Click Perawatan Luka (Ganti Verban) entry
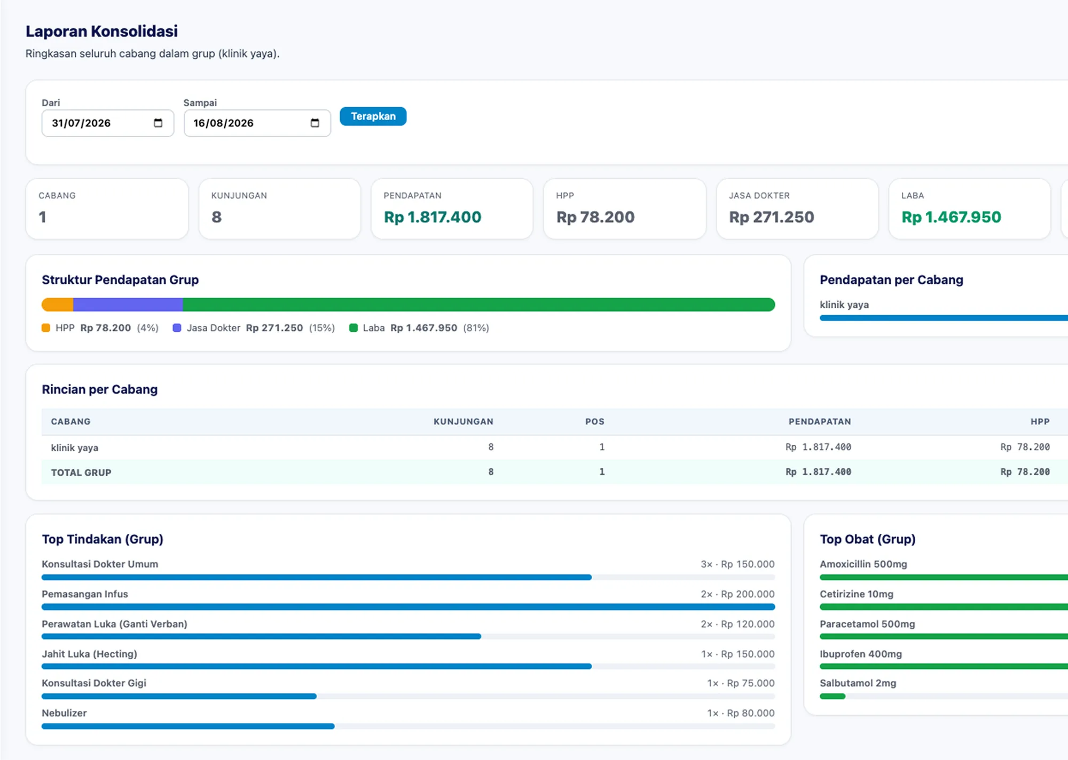This screenshot has width=1068, height=760. (x=114, y=624)
